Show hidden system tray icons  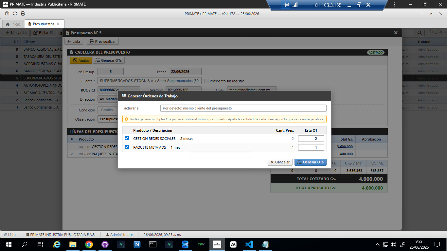[x=378, y=244]
